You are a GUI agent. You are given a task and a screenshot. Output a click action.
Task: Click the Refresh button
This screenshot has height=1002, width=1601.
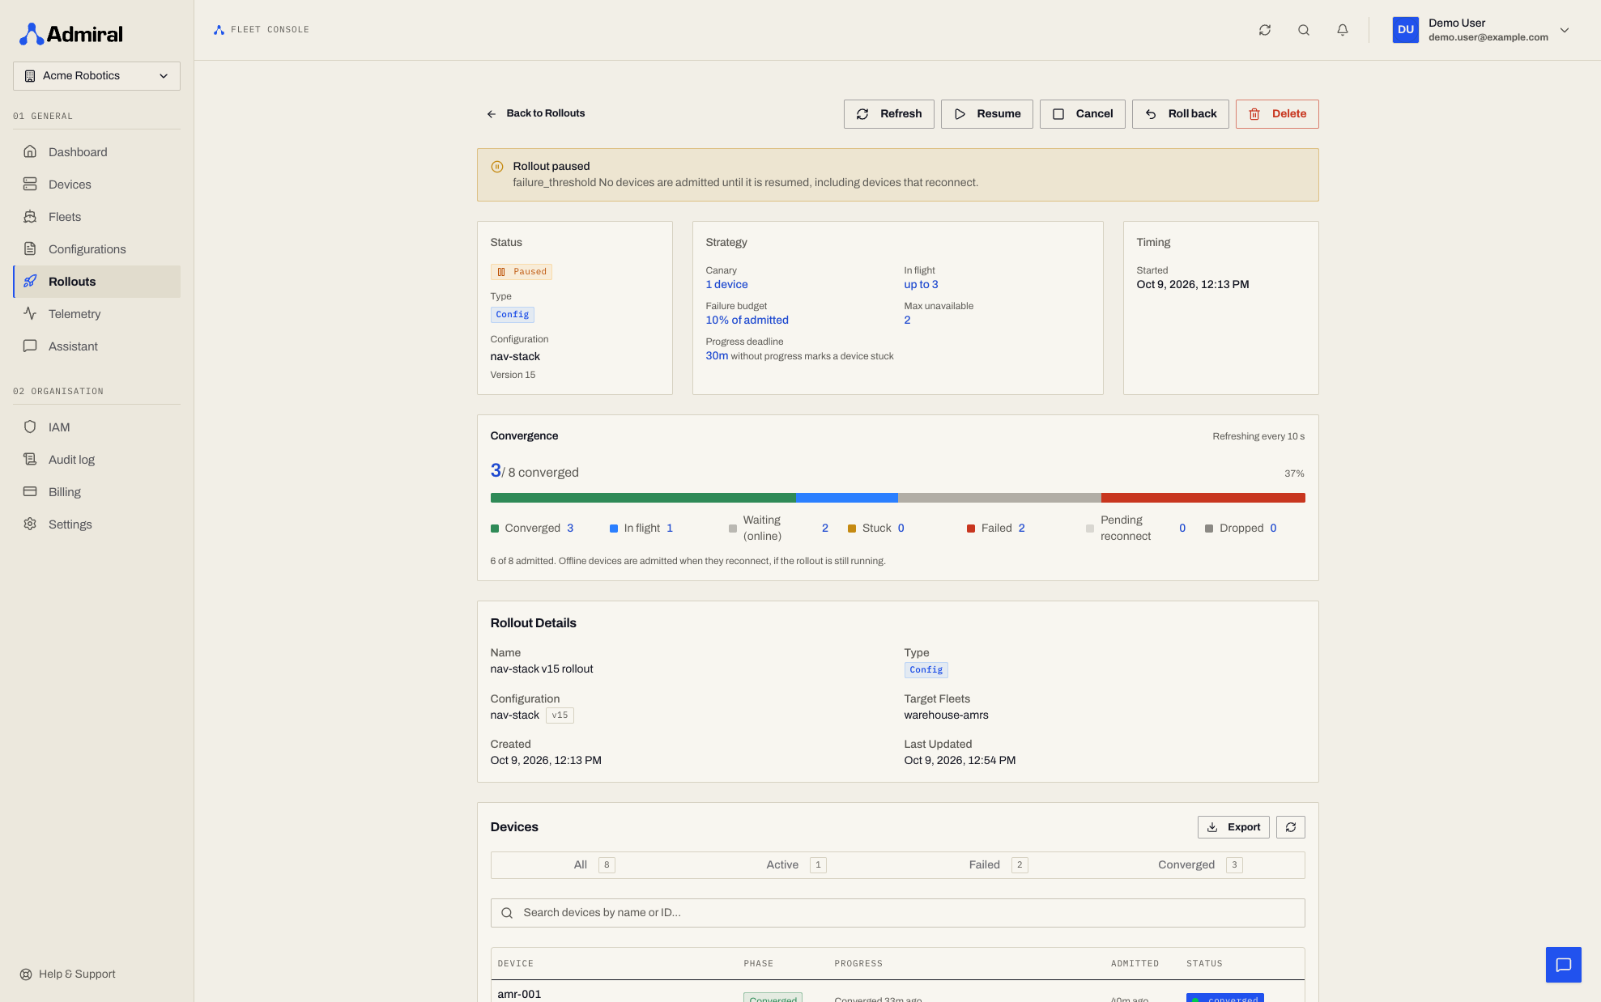click(x=889, y=114)
